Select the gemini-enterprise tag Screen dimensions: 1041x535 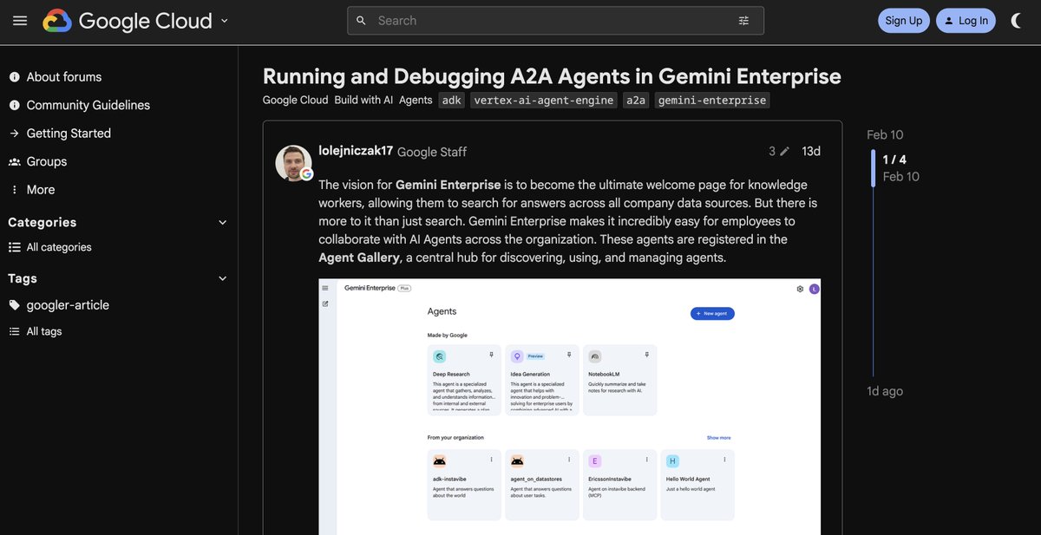pyautogui.click(x=712, y=100)
